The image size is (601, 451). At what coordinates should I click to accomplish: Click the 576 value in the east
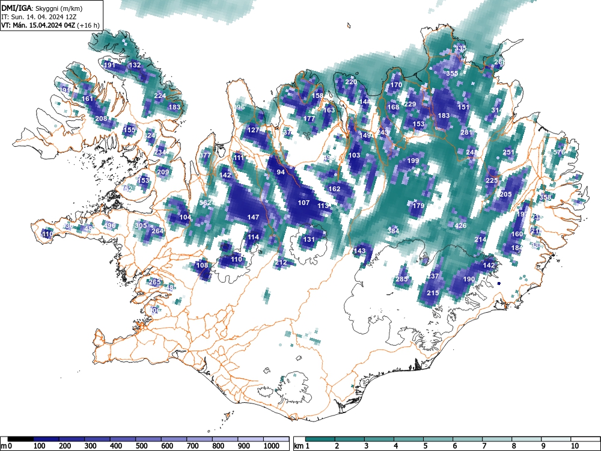tap(559, 152)
